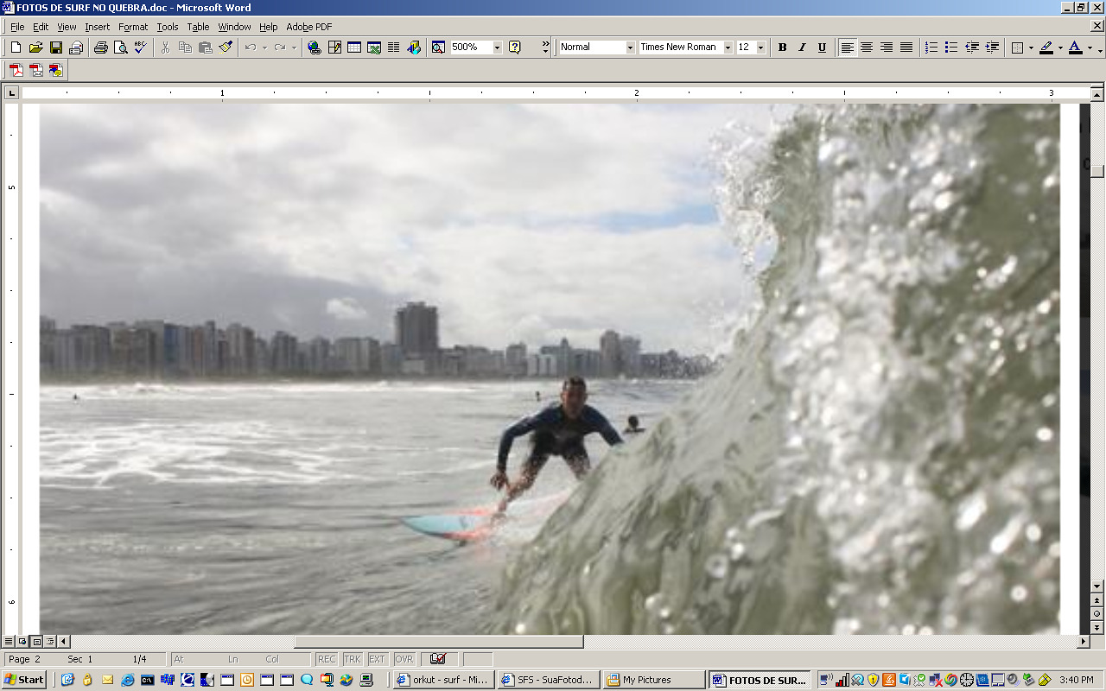Image resolution: width=1106 pixels, height=691 pixels.
Task: Open the Format menu
Action: (x=133, y=27)
